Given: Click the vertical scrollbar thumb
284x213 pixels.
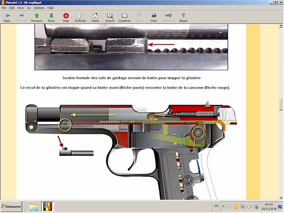Looking at the screenshot, I should point(281,104).
